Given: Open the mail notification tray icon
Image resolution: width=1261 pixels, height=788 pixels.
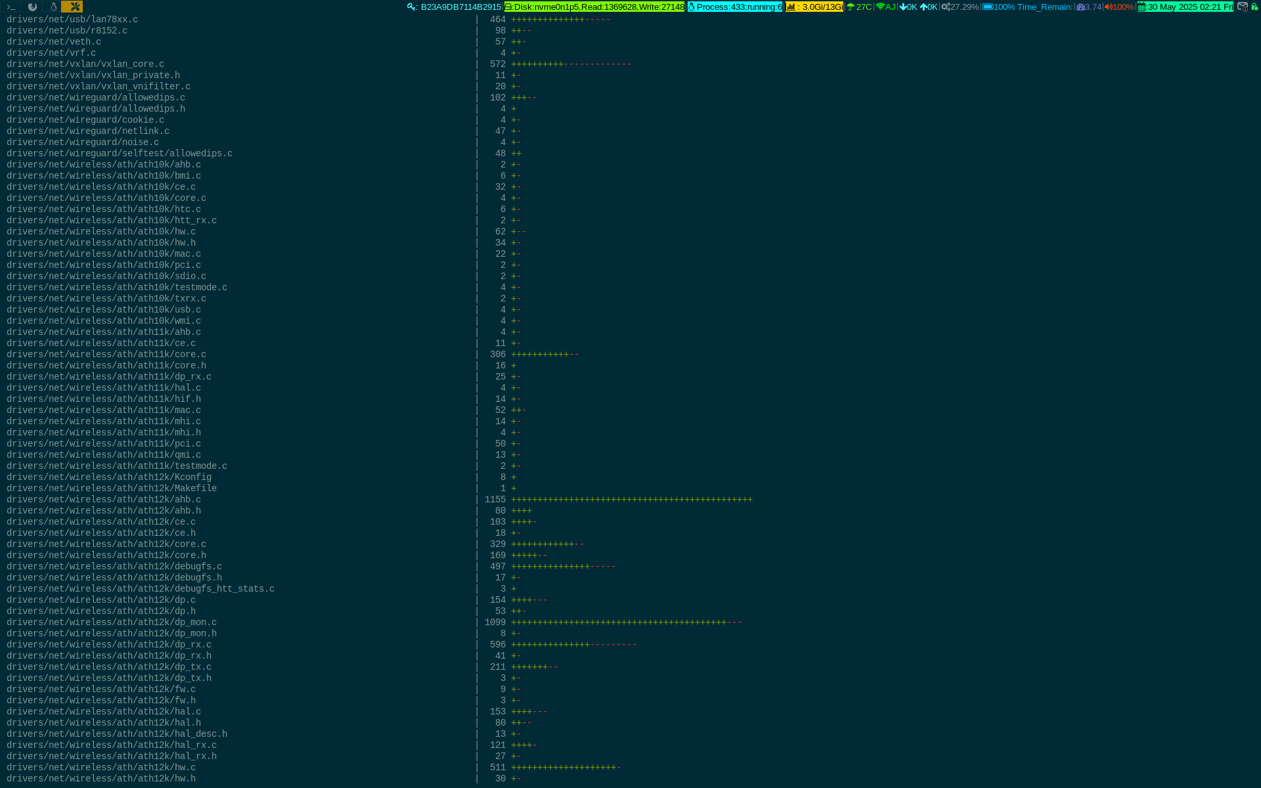Looking at the screenshot, I should click(1242, 7).
